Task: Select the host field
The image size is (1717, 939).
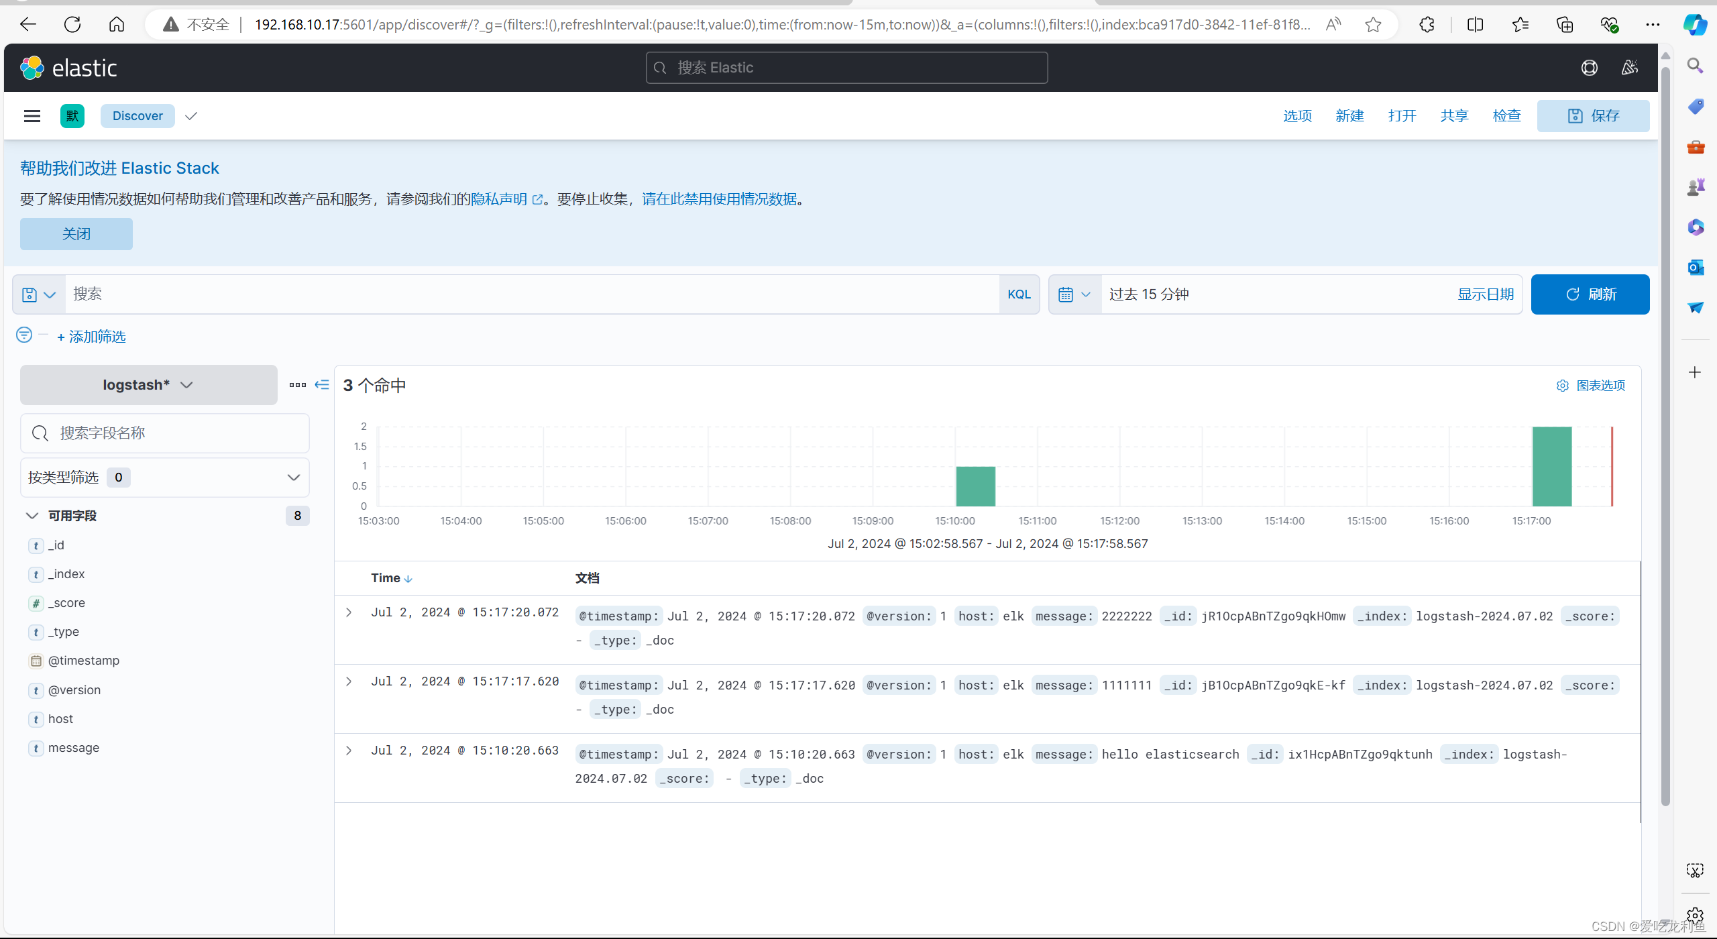Action: [x=60, y=719]
